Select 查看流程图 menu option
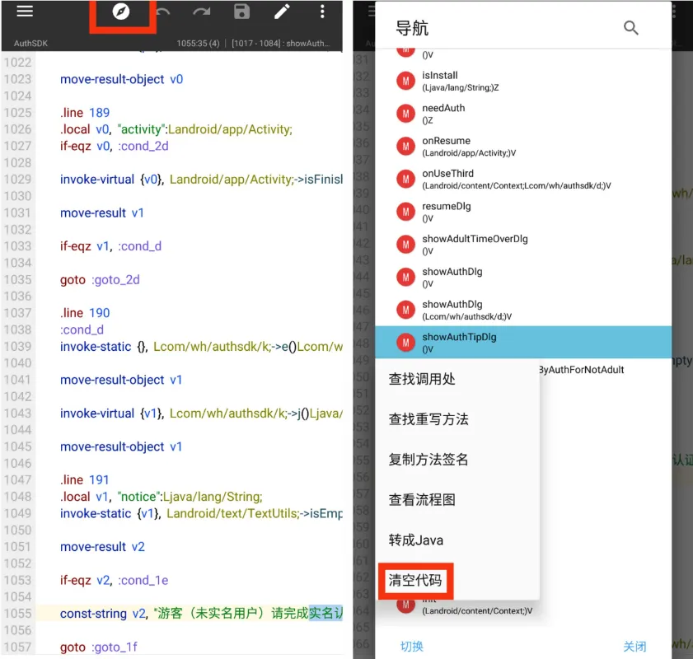Image resolution: width=693 pixels, height=659 pixels. pyautogui.click(x=422, y=500)
